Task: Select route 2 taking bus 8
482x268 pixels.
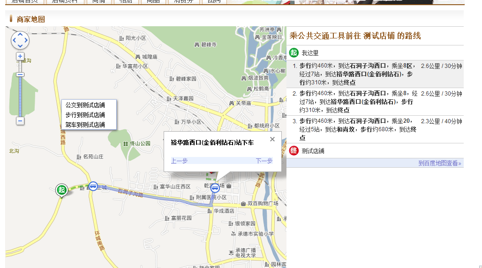Action: [x=375, y=102]
